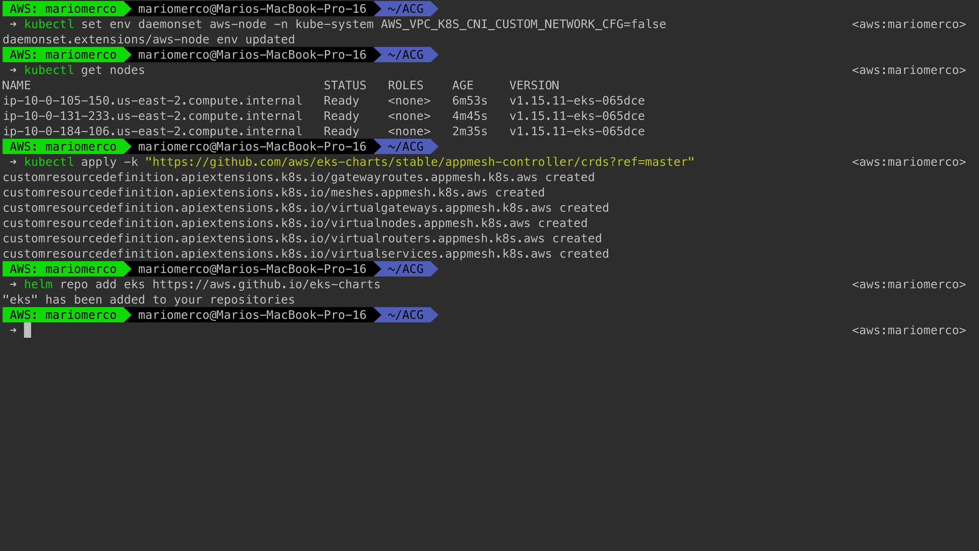Click the eks-charts GitHub URL in kubectl apply
The height and width of the screenshot is (551, 979).
point(419,162)
